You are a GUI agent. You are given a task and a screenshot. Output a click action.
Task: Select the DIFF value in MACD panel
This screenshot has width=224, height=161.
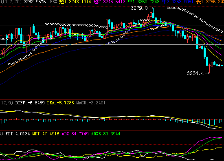click(30, 103)
